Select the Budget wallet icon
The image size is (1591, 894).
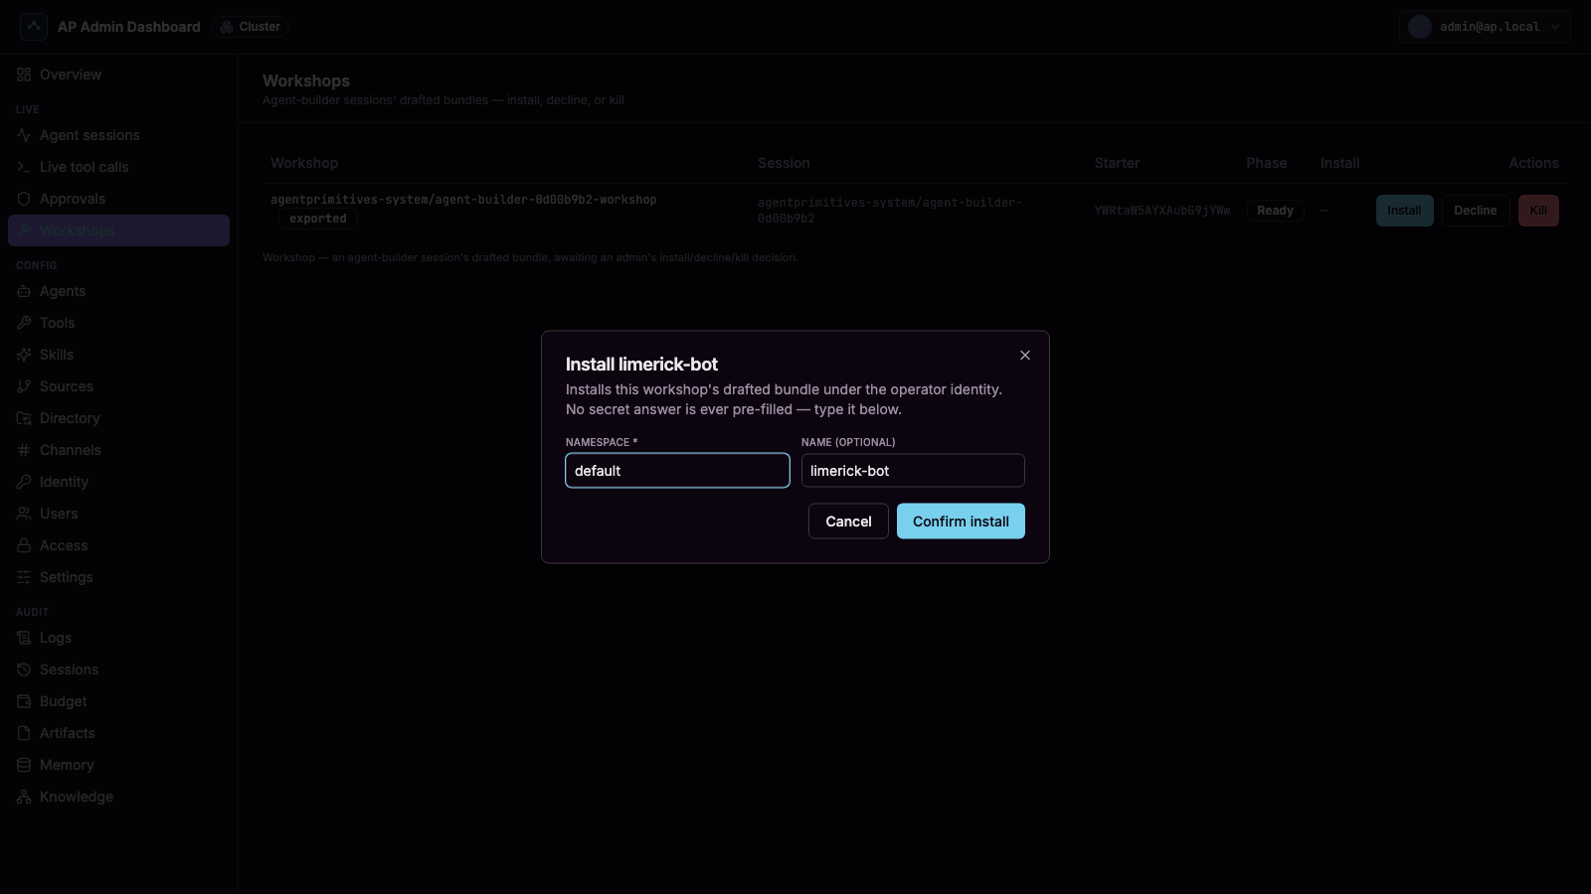tap(24, 701)
